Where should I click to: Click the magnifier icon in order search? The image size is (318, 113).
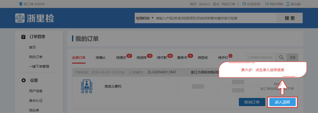(x=281, y=58)
